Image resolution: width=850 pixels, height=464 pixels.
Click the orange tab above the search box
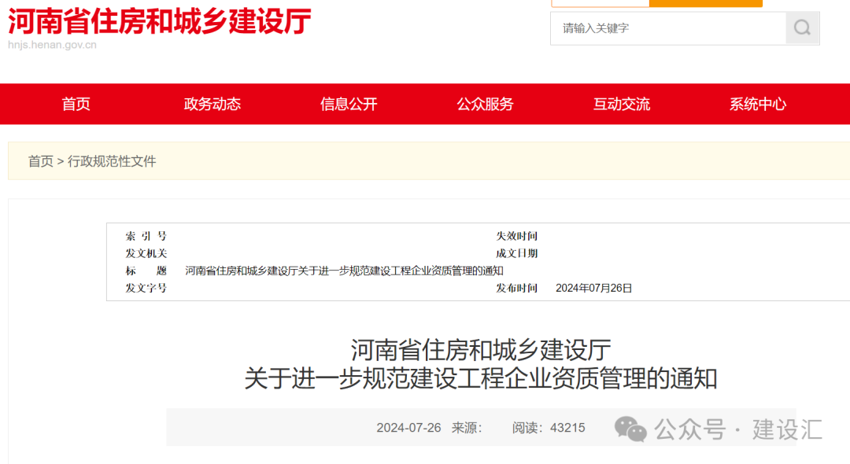pyautogui.click(x=705, y=3)
